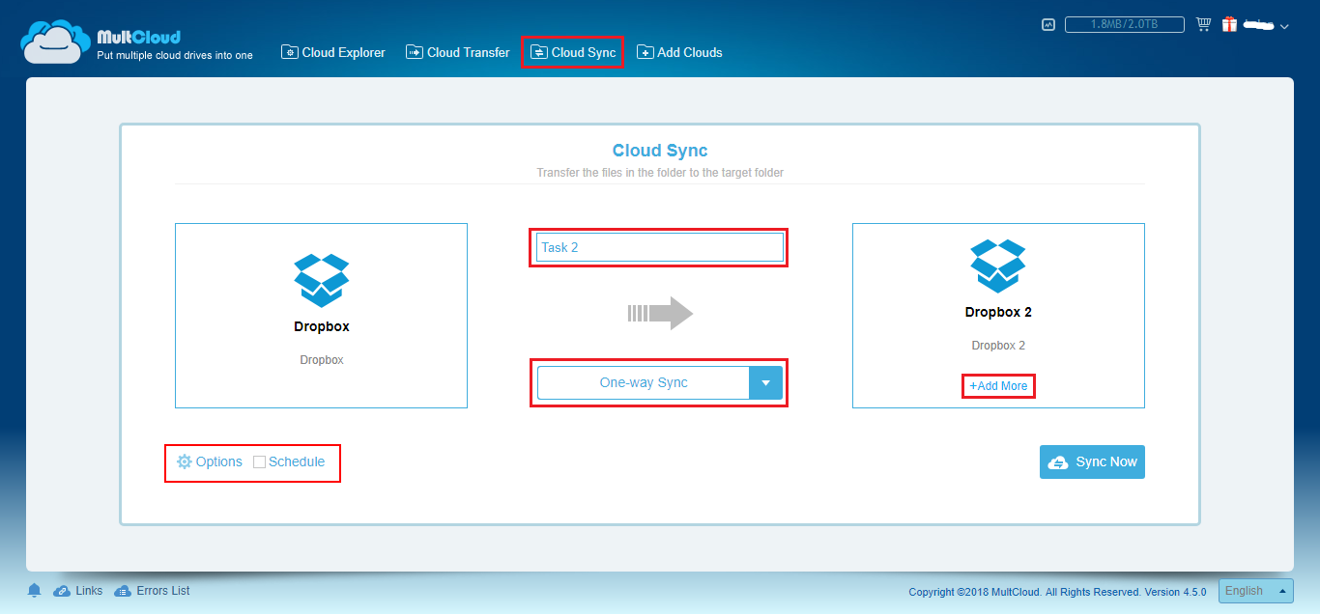Open the Cloud Transfer tab

(458, 52)
